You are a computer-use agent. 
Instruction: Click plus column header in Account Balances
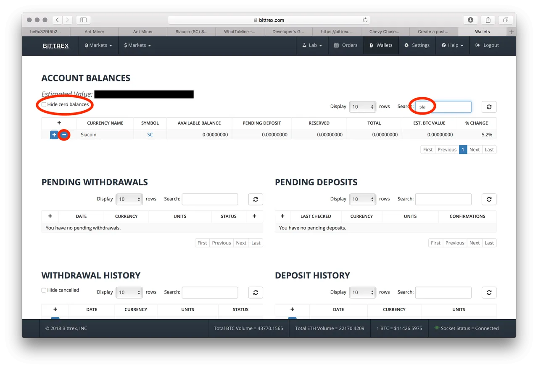click(59, 123)
